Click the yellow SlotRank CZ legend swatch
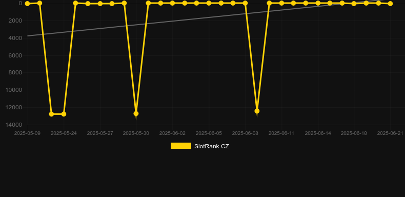The width and height of the screenshot is (405, 197). pyautogui.click(x=181, y=146)
